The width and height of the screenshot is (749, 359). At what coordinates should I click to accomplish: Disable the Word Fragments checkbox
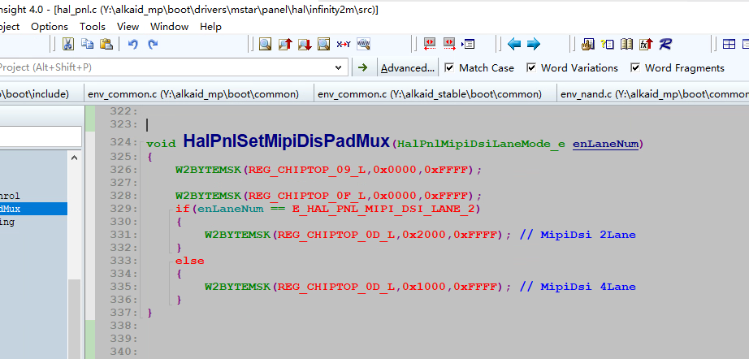(x=635, y=68)
